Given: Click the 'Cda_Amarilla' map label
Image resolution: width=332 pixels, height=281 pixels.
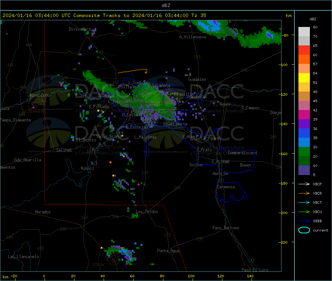Looking at the screenshot, I should point(28,160).
